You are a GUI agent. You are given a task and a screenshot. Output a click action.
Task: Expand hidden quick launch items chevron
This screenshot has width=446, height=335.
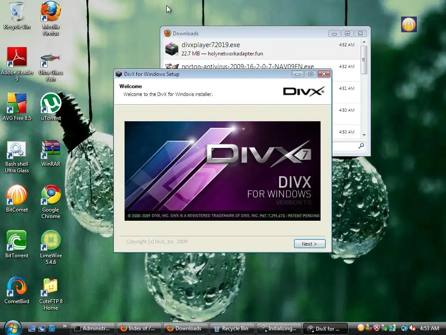coord(64,326)
